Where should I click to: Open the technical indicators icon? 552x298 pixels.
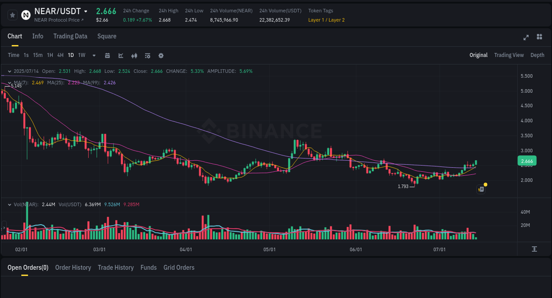coord(134,56)
